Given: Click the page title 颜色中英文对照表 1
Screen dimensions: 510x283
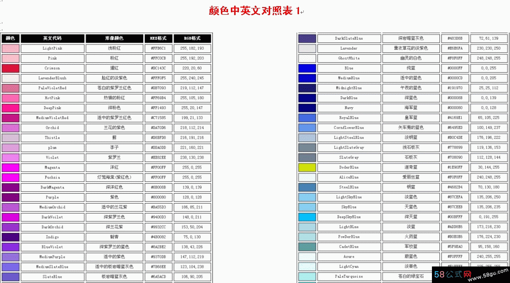Looking at the screenshot, I should (255, 11).
